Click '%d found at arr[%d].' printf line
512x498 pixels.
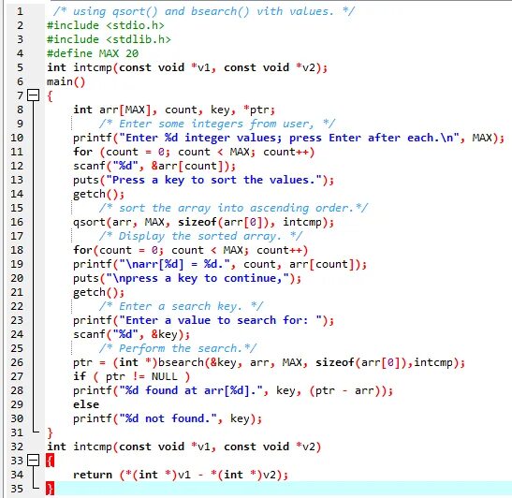tap(233, 390)
